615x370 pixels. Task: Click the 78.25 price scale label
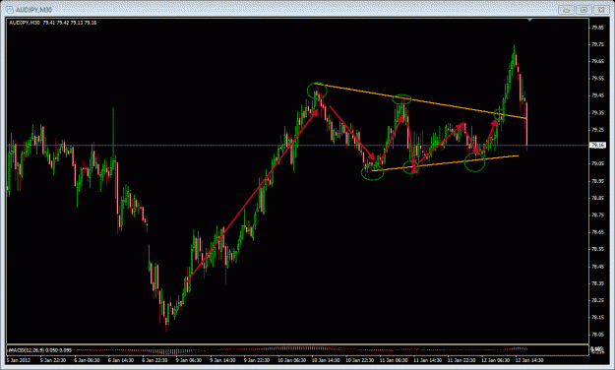coord(597,300)
